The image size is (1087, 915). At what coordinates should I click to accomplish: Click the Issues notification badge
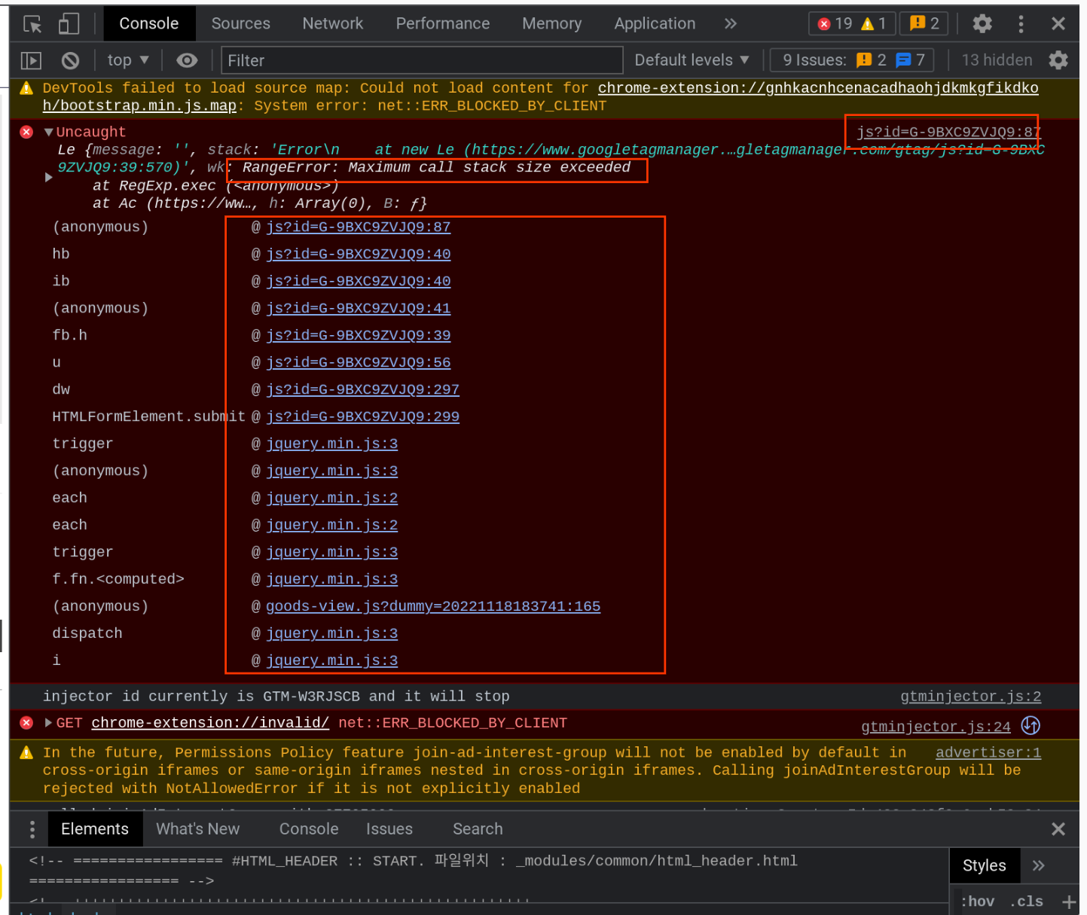pyautogui.click(x=924, y=23)
